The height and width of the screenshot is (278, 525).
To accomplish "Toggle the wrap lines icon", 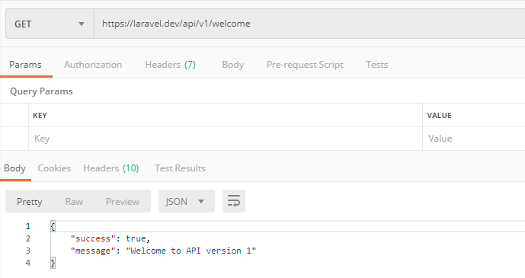I will [x=234, y=201].
